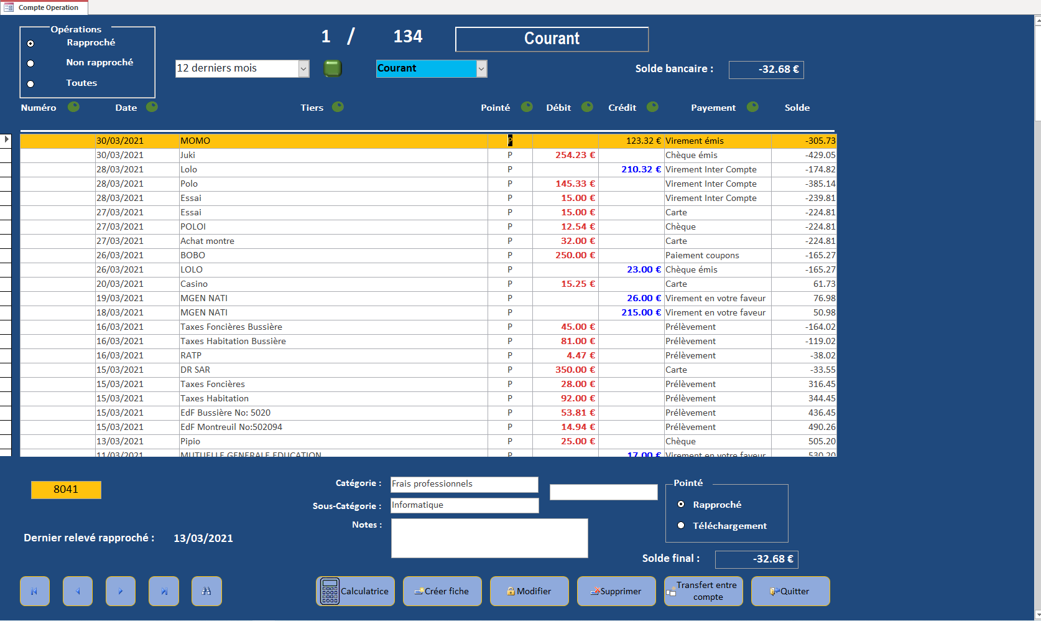Click the 254.23 € debit amount
The image size is (1041, 621).
tap(566, 155)
